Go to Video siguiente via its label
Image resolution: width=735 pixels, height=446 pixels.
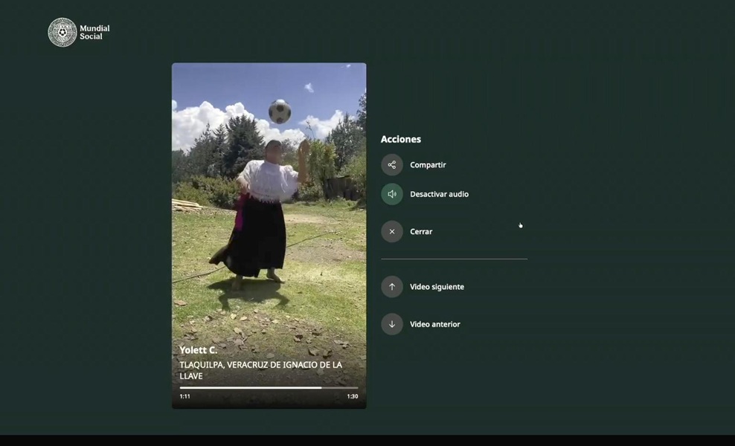point(437,287)
